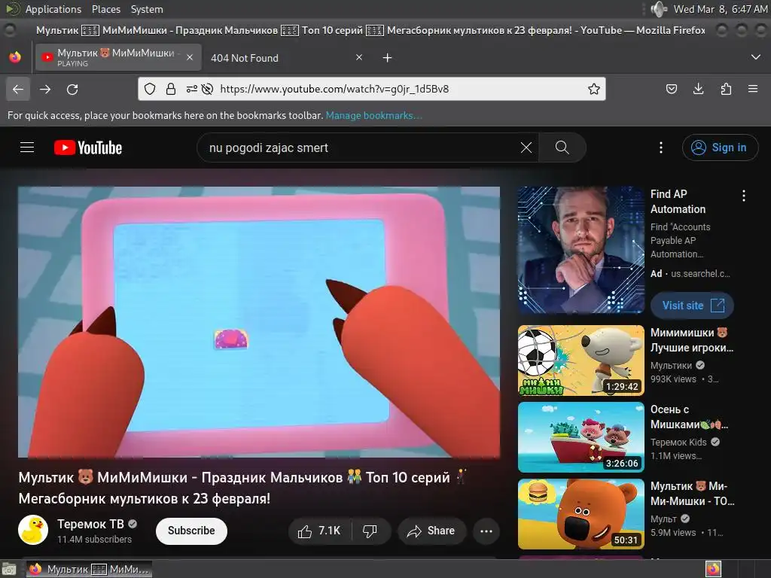This screenshot has width=771, height=578.
Task: Click the YouTube logo to go home
Action: pyautogui.click(x=88, y=148)
